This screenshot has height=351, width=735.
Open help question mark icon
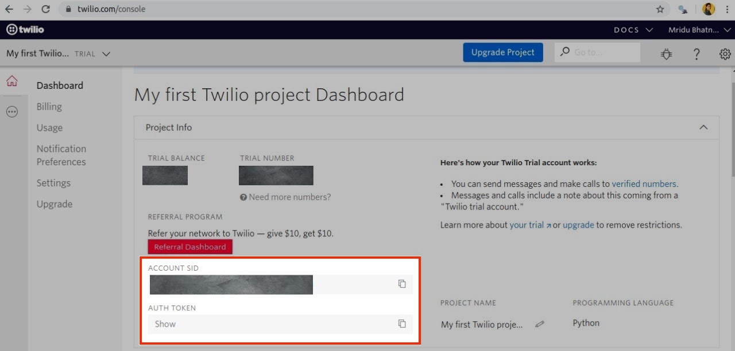(697, 54)
